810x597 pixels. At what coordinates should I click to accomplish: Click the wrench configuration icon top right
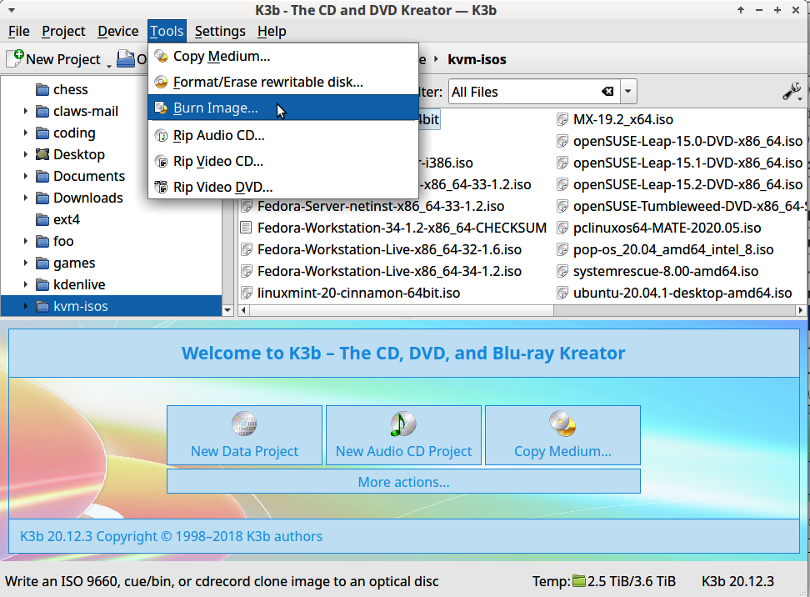[791, 91]
